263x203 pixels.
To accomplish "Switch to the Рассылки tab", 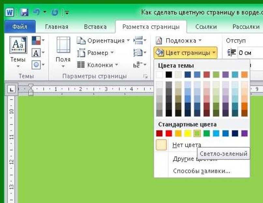I will point(246,27).
